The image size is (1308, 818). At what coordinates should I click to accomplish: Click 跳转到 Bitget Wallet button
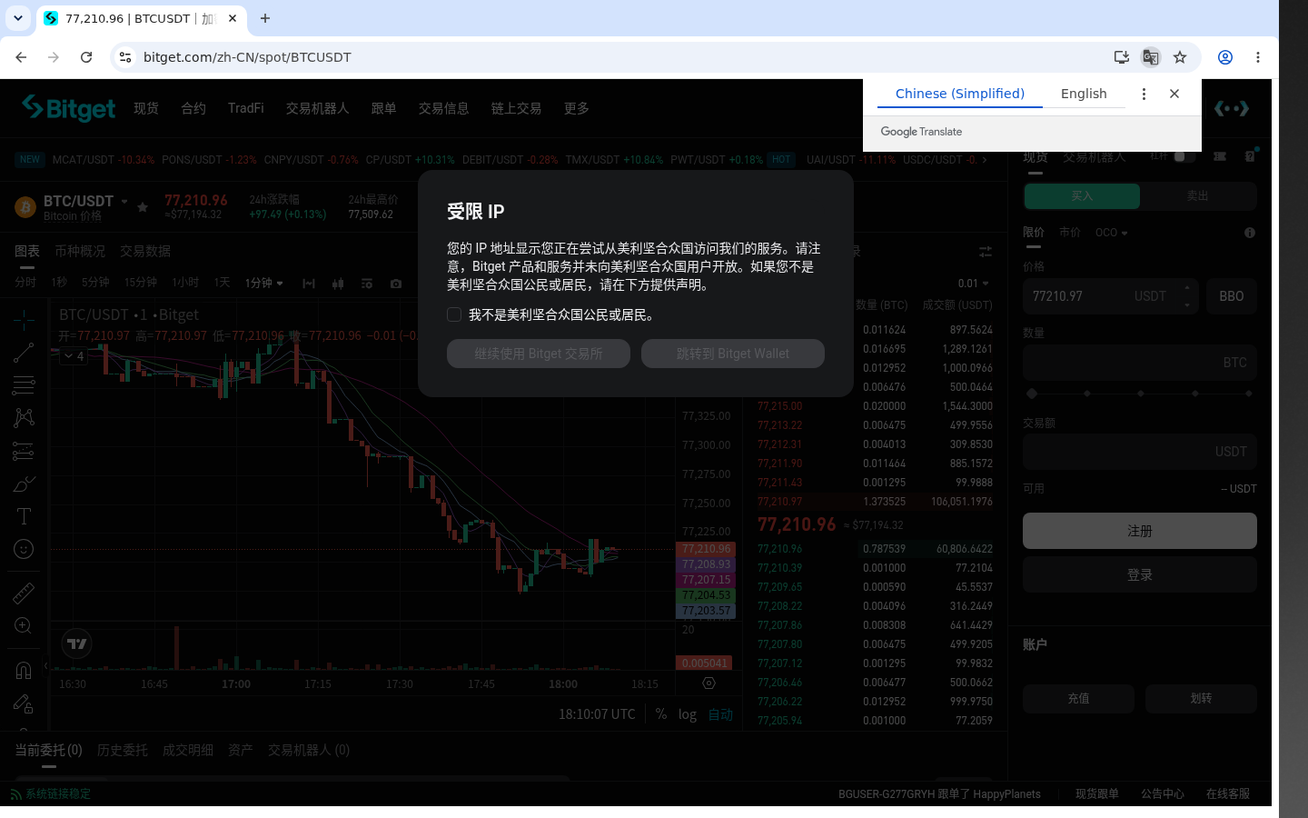pos(733,354)
